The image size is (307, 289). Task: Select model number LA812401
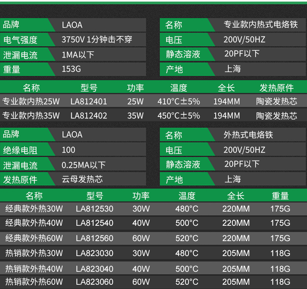click(x=89, y=102)
